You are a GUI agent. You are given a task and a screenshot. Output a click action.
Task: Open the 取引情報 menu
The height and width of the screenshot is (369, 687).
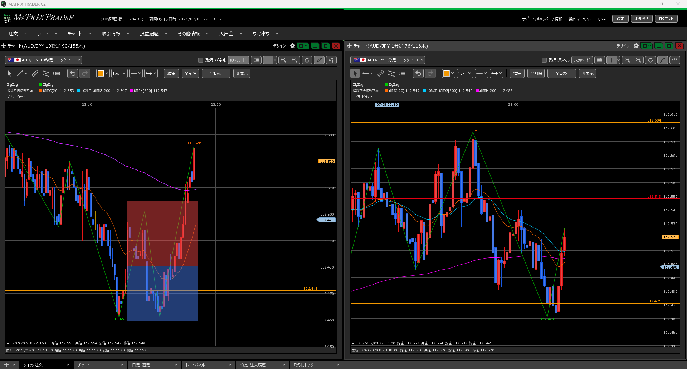click(x=115, y=34)
